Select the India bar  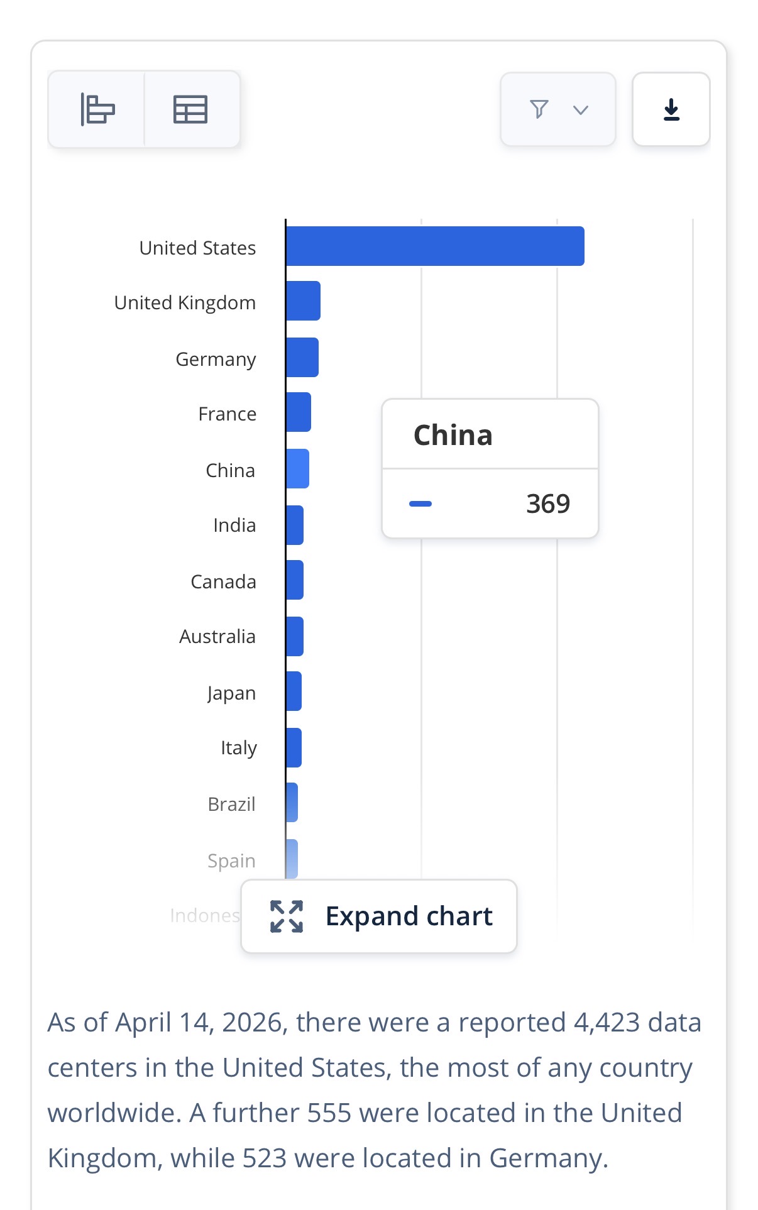[295, 525]
